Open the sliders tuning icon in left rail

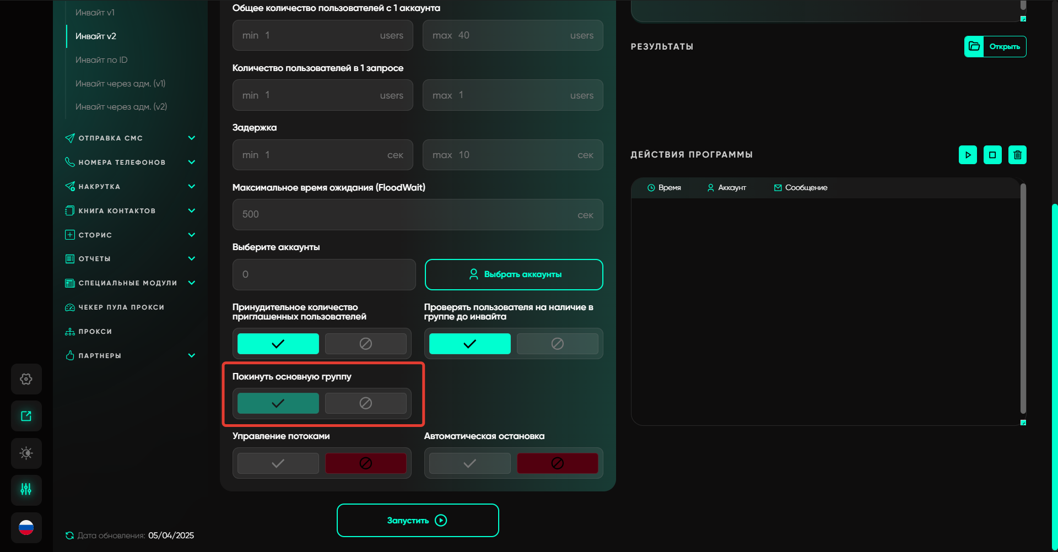click(26, 489)
